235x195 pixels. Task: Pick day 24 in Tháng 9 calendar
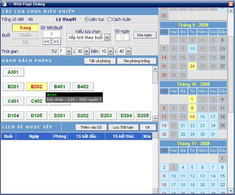click(192, 66)
